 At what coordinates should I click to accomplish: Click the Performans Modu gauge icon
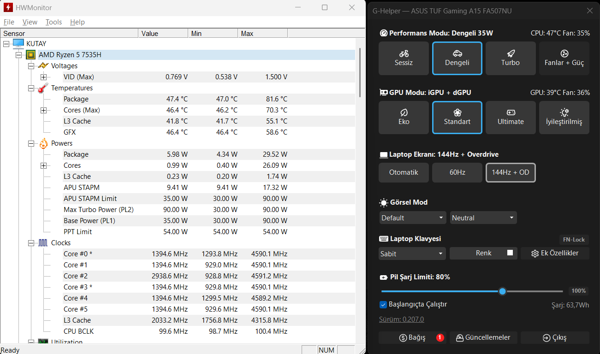point(384,33)
